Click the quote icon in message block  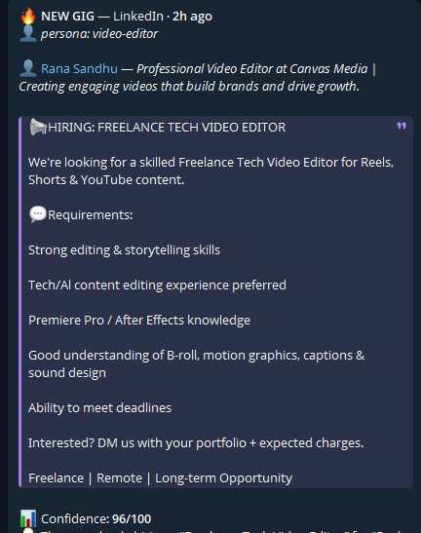point(402,126)
